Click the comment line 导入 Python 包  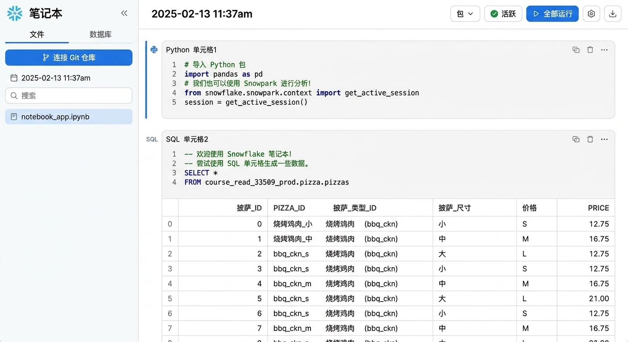(x=215, y=65)
